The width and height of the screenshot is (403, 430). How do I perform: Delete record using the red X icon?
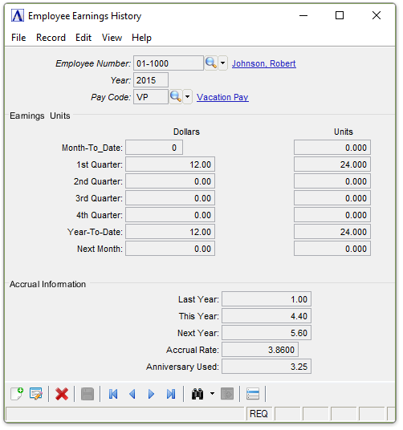tap(62, 394)
